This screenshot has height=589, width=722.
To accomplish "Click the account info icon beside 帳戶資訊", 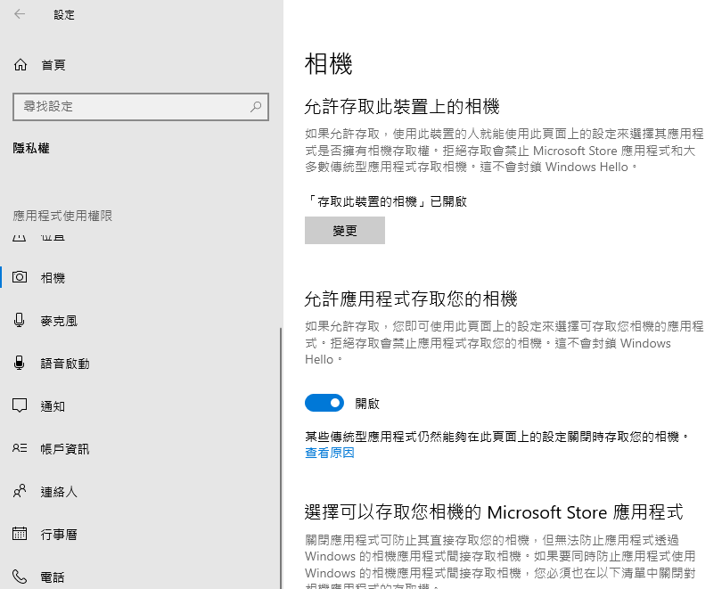I will coord(20,447).
